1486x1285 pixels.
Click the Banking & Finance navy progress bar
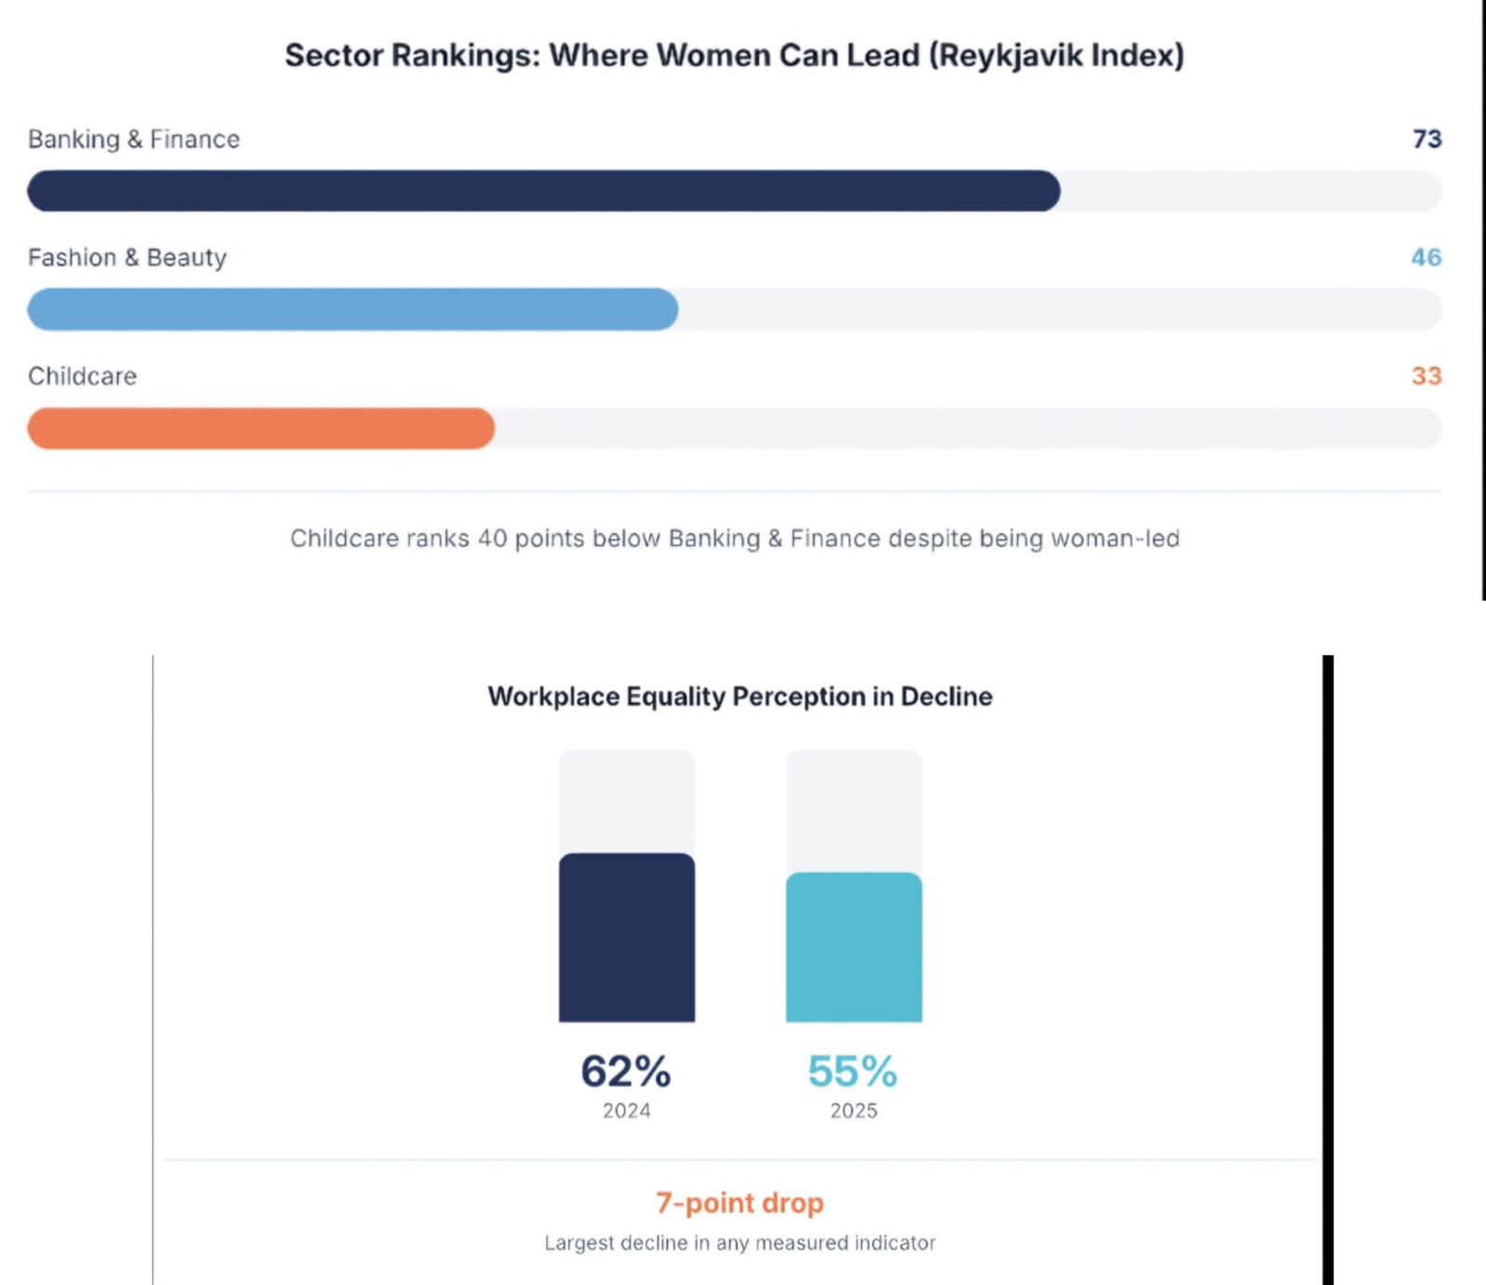[x=543, y=190]
